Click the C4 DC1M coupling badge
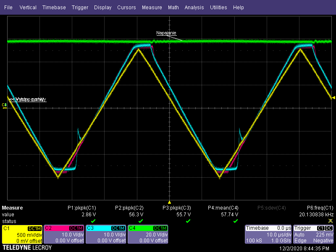Image resolution: width=336 pixels, height=252 pixels. pyautogui.click(x=160, y=228)
